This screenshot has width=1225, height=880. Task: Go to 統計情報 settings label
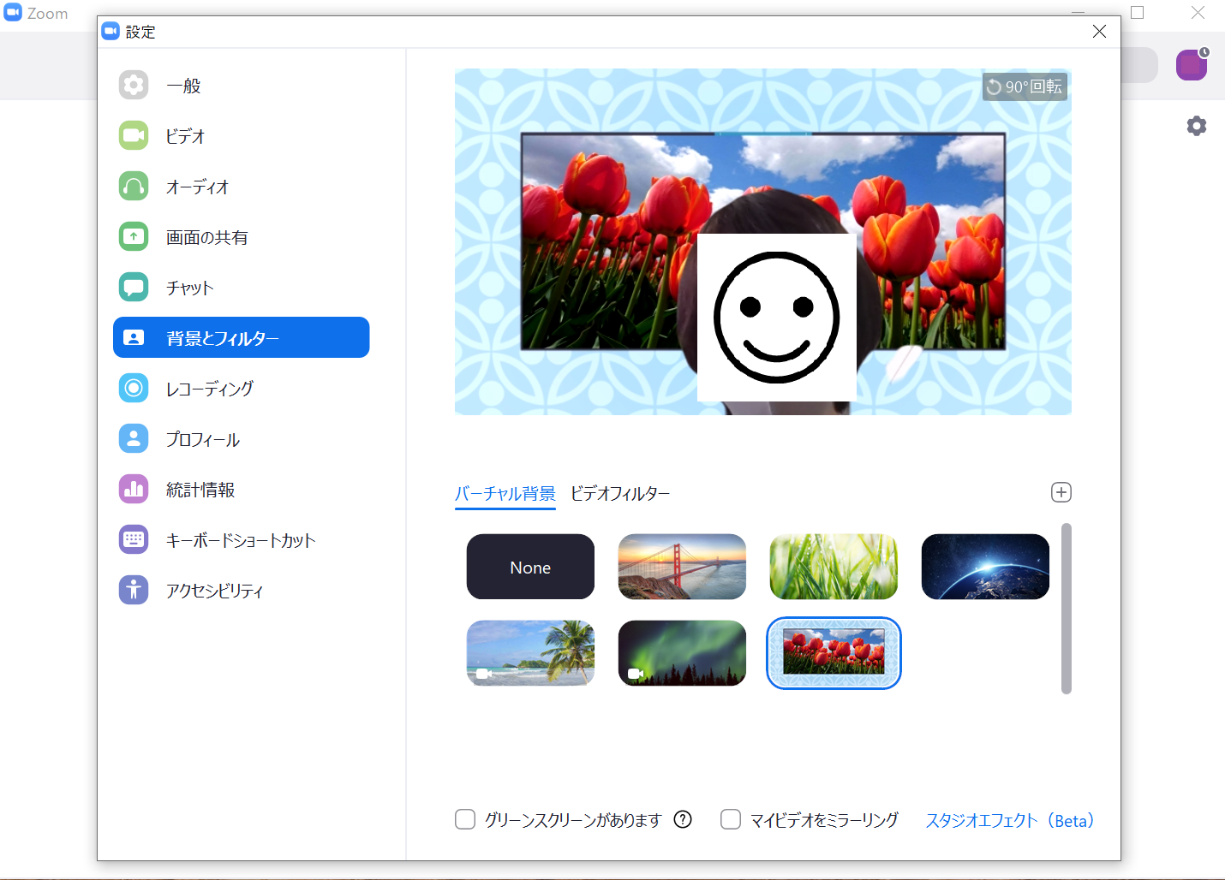pos(200,490)
